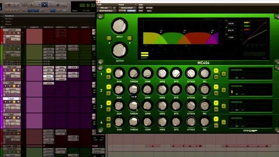The width and height of the screenshot is (279, 157).
Task: Click band 1 R1 button
Action: tap(216, 71)
